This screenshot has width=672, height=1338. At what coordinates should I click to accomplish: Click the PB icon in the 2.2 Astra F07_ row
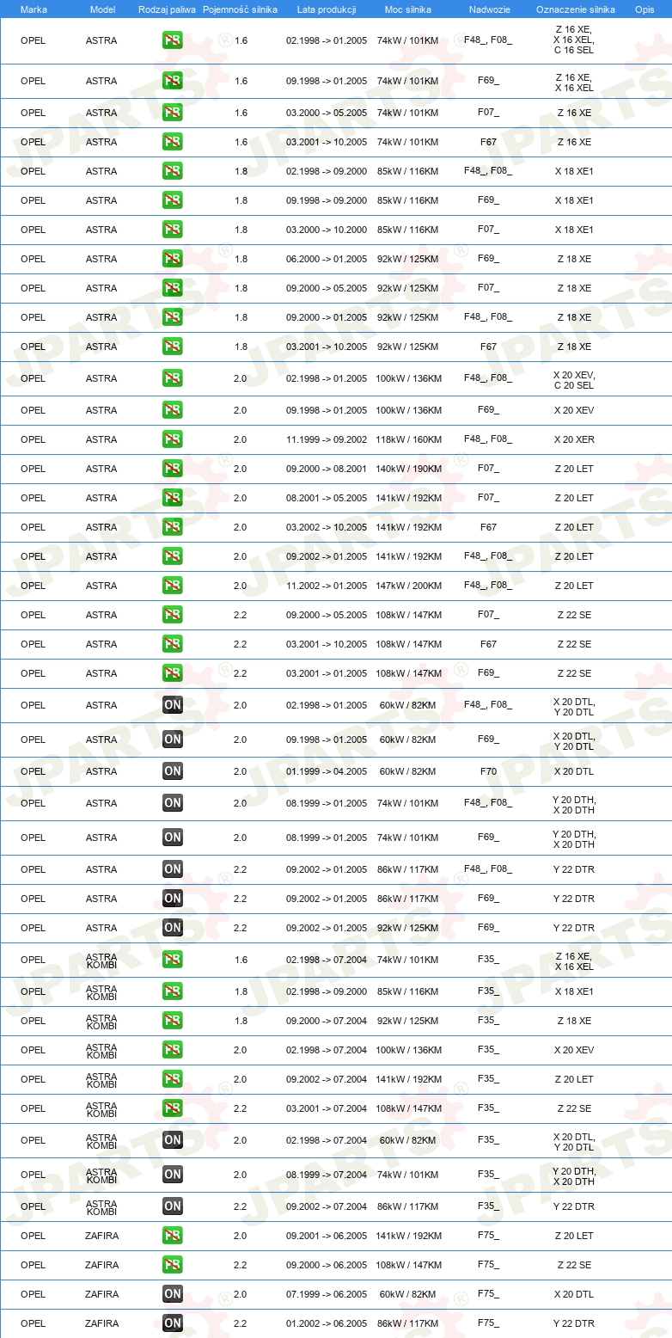(173, 615)
